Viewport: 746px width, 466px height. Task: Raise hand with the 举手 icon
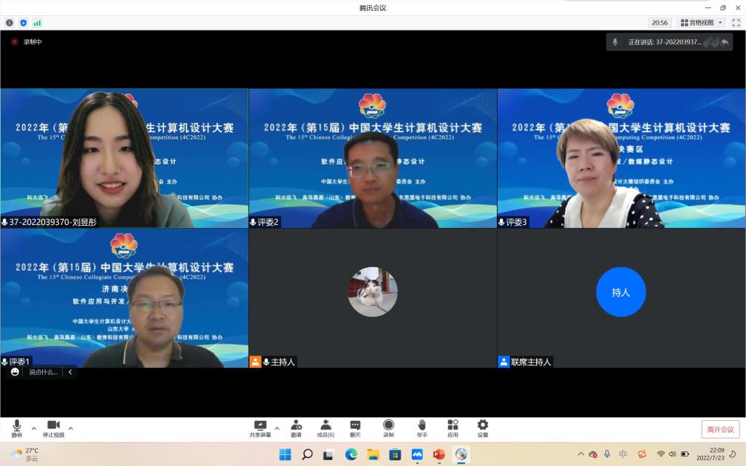point(422,427)
